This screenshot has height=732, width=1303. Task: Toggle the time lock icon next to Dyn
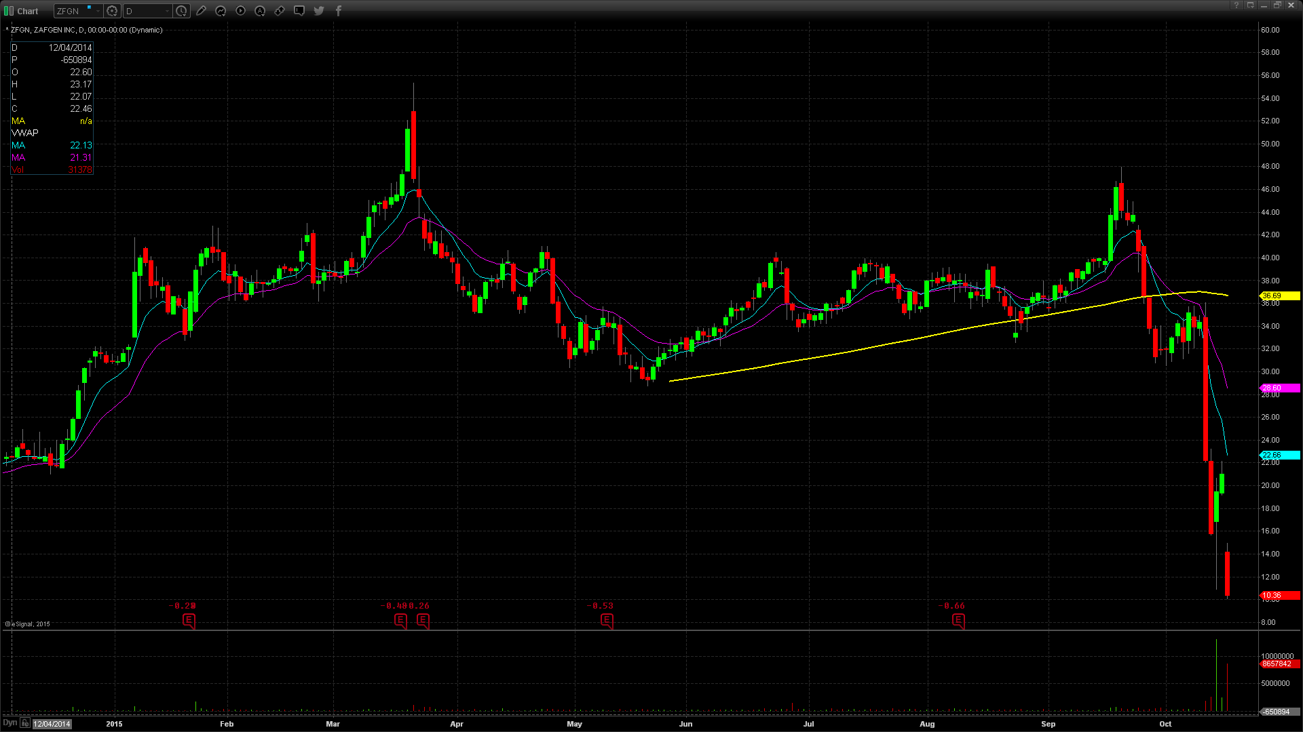tap(25, 723)
